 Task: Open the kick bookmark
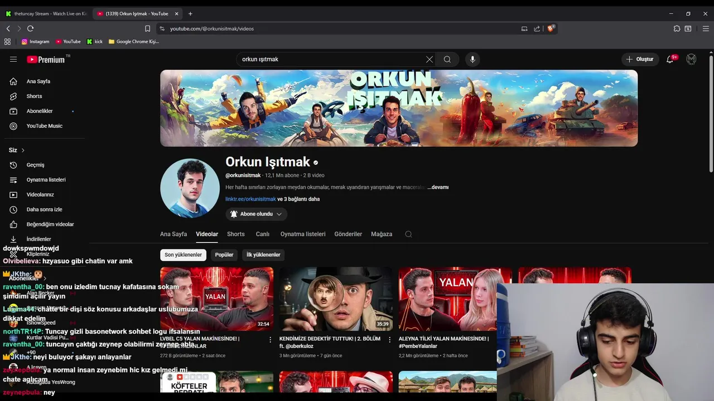pos(95,41)
